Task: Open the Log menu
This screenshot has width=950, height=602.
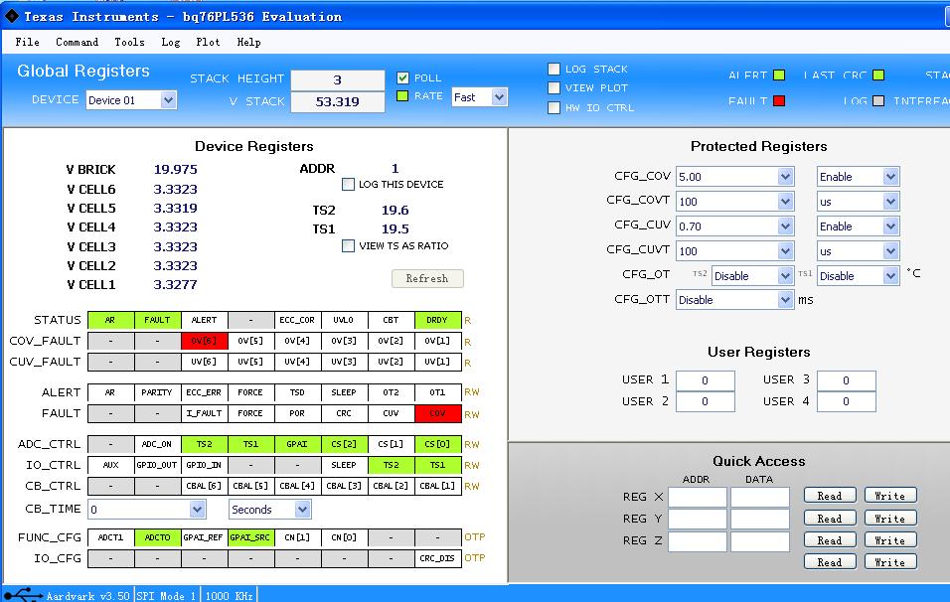Action: (171, 42)
